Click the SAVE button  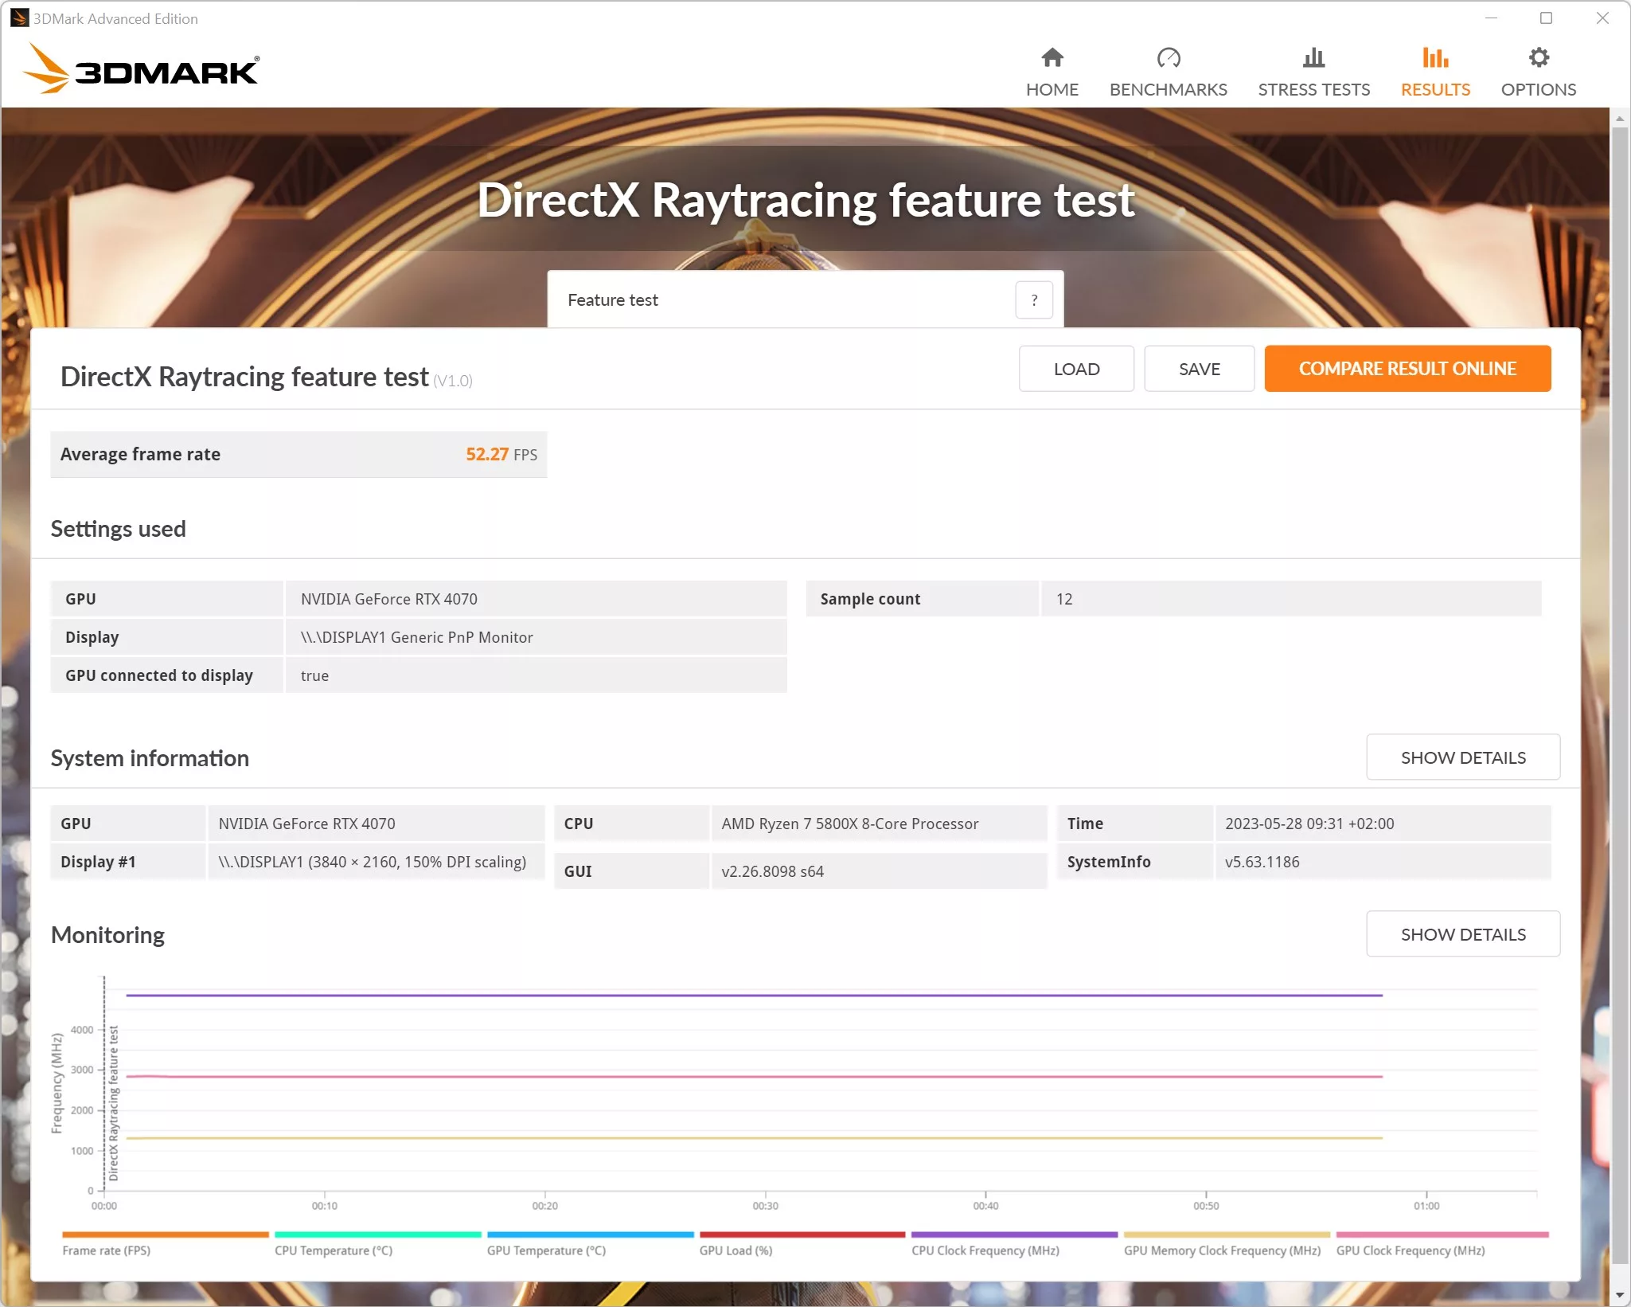pos(1199,369)
